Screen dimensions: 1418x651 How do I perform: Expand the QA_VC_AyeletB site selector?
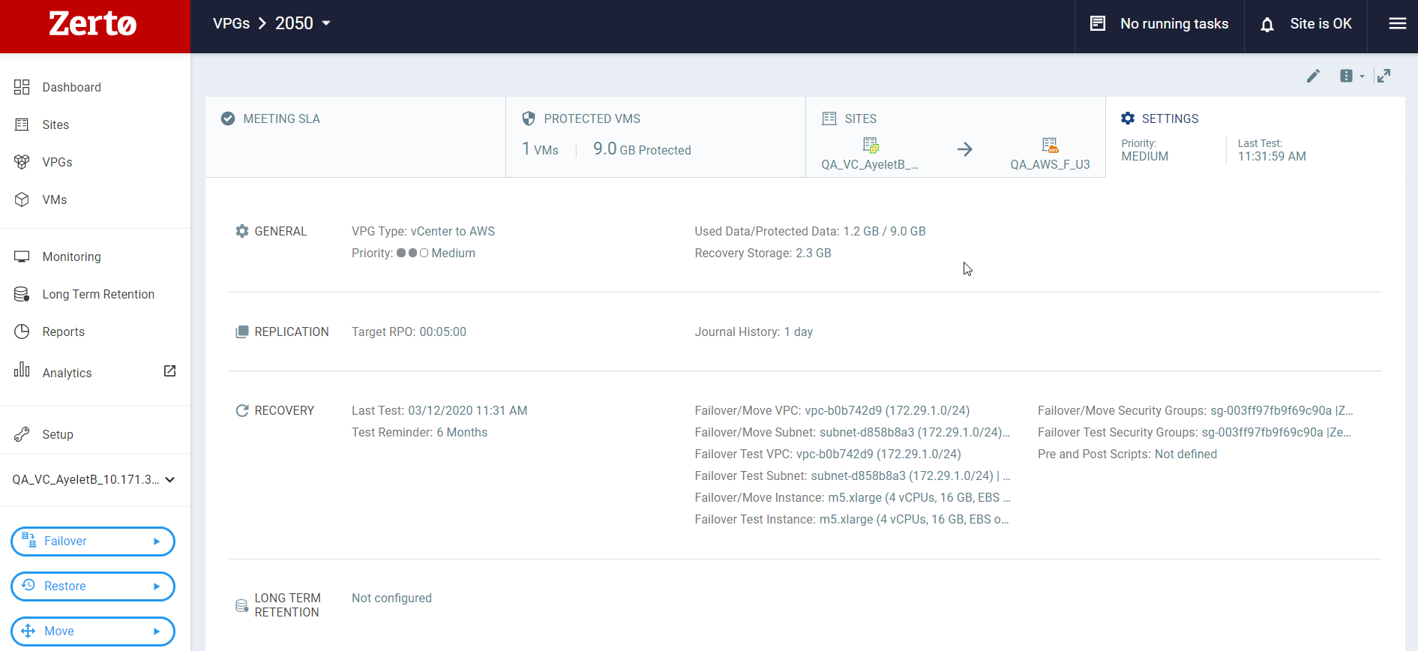[x=170, y=480]
